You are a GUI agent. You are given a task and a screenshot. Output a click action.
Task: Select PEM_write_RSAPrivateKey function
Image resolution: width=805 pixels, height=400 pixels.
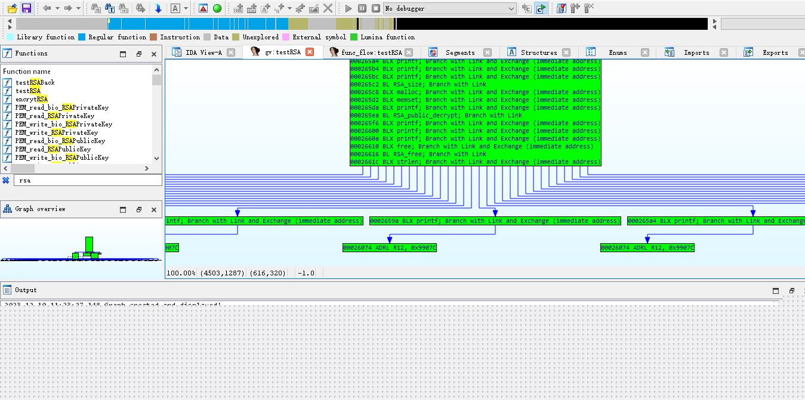pyautogui.click(x=56, y=132)
